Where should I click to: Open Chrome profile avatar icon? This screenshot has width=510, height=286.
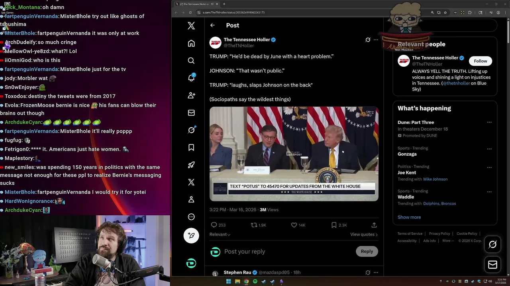point(498,12)
